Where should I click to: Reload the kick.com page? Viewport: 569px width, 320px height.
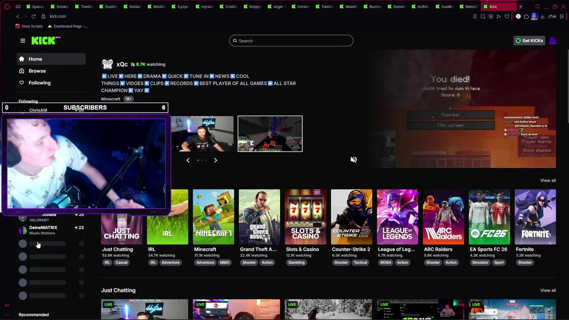click(33, 16)
